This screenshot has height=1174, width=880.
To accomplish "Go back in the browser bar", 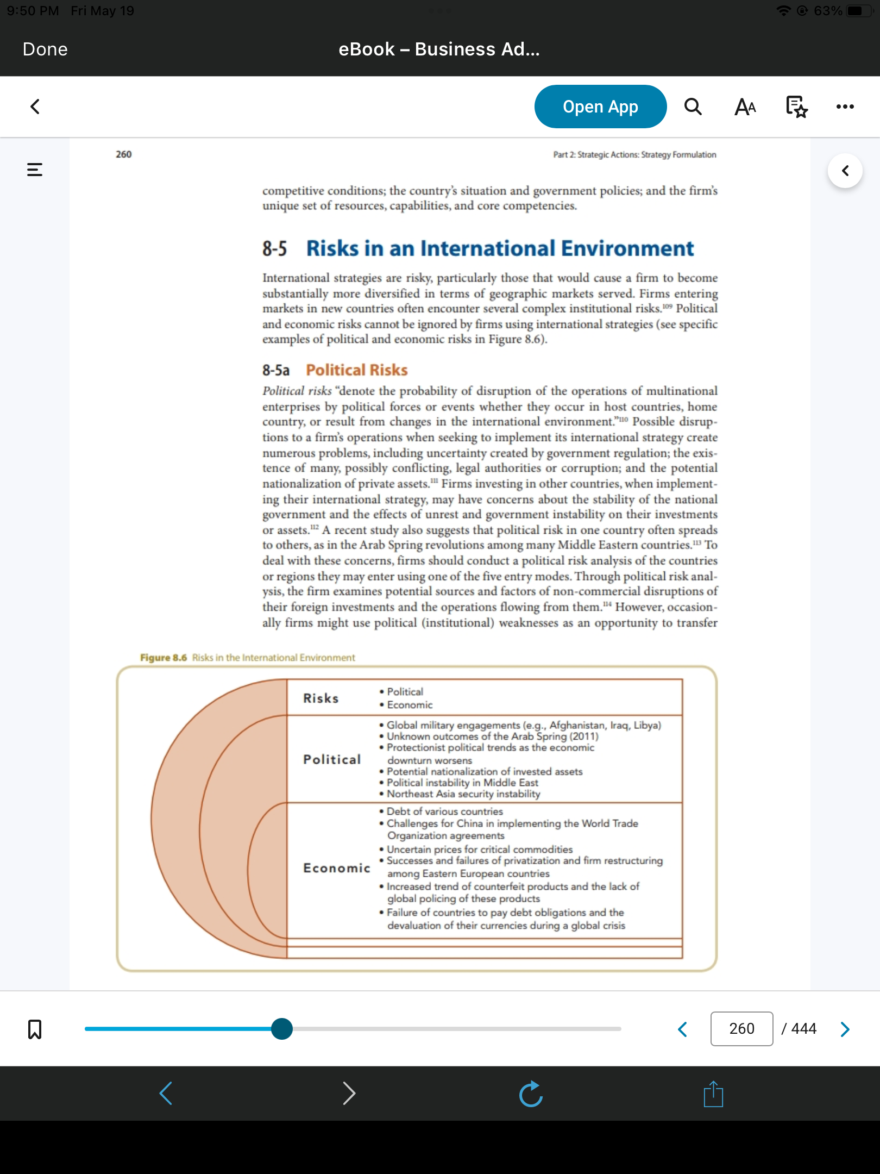I will [166, 1094].
